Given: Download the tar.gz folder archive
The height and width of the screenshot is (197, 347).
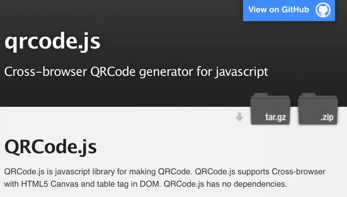Looking at the screenshot, I should click(270, 109).
